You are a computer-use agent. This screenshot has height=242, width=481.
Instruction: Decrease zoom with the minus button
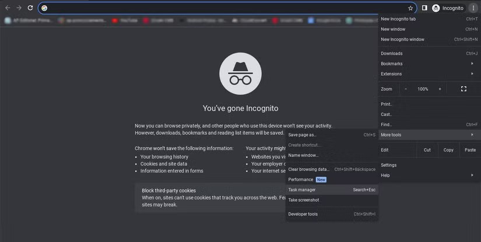point(406,89)
